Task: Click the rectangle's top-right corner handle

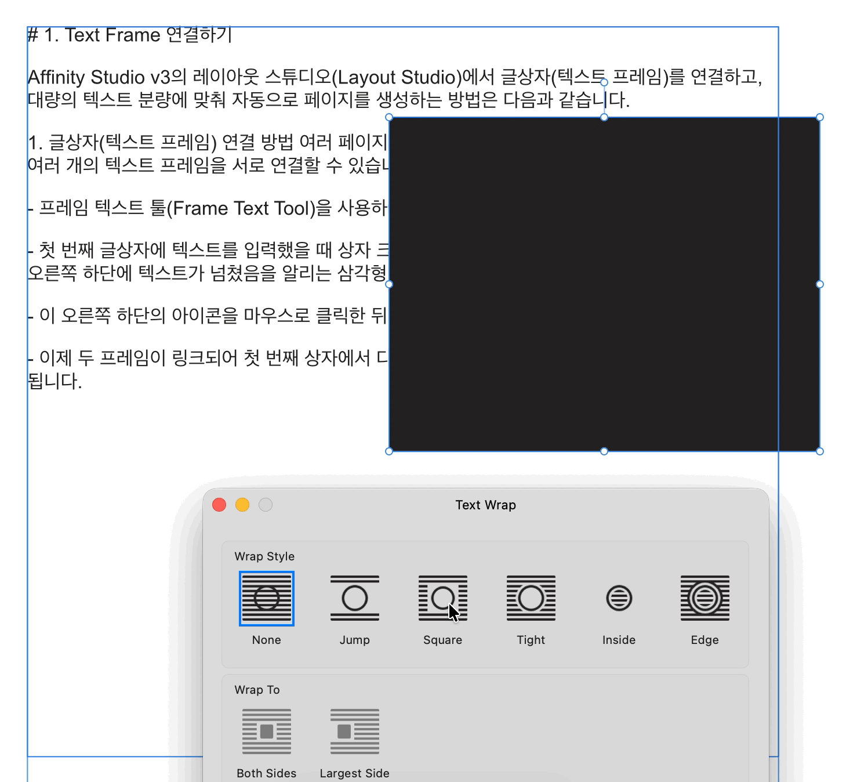Action: point(820,117)
